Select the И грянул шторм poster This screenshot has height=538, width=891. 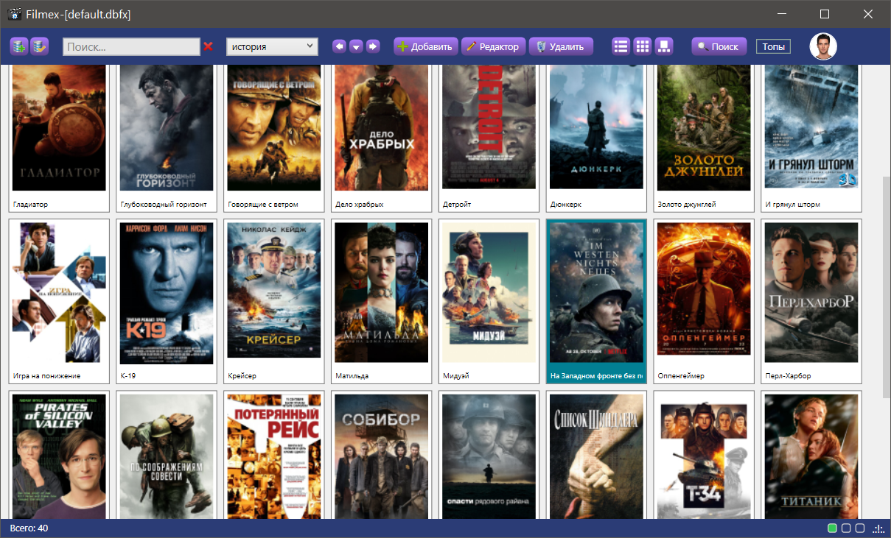[x=812, y=127]
